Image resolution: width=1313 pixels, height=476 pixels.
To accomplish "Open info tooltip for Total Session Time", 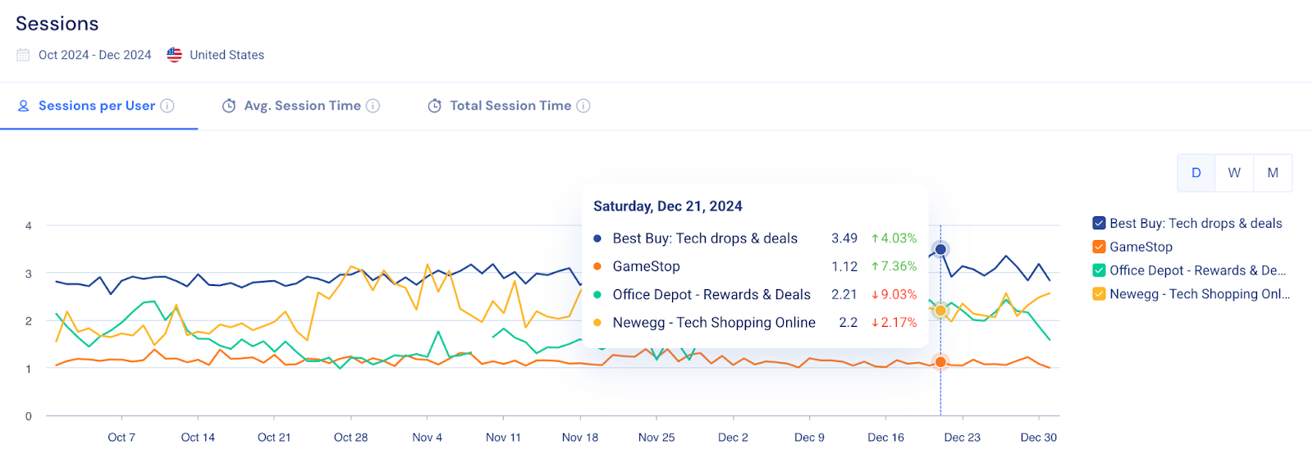I will pyautogui.click(x=583, y=106).
